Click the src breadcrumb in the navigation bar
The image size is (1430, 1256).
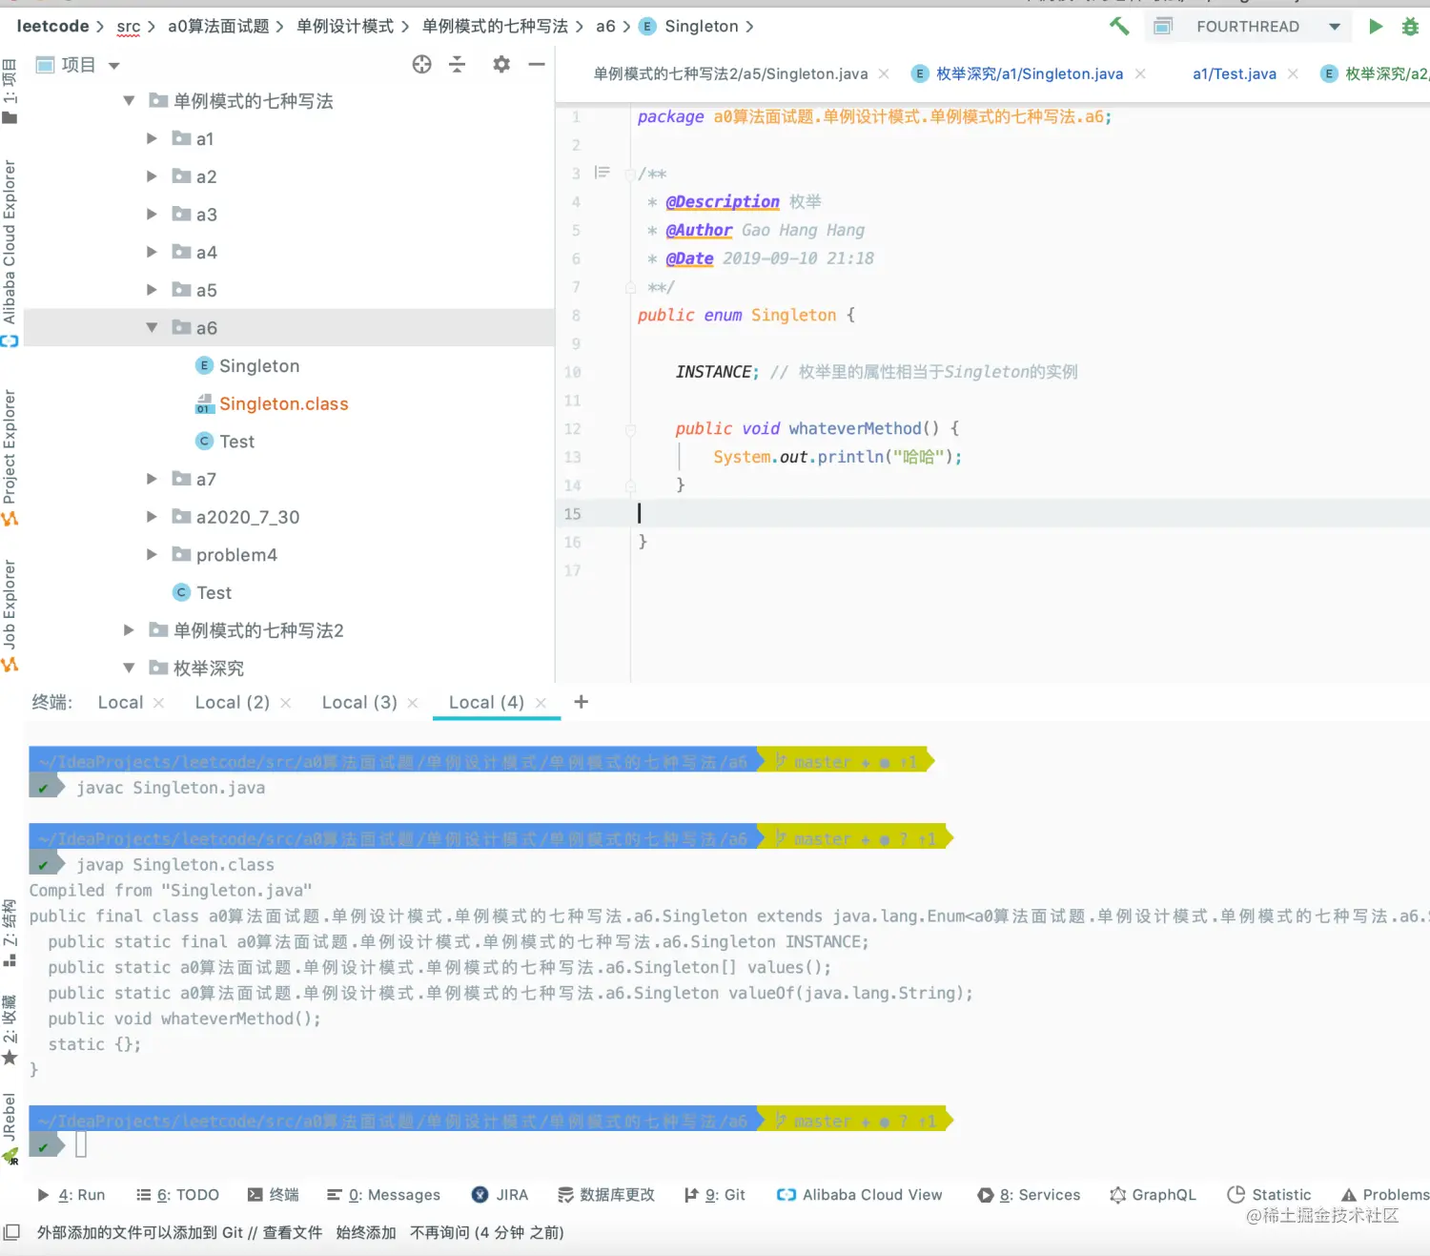point(129,27)
